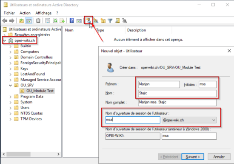Click the Create new organizational unit icon
Screen dimensions: 234x164
tap(103, 20)
